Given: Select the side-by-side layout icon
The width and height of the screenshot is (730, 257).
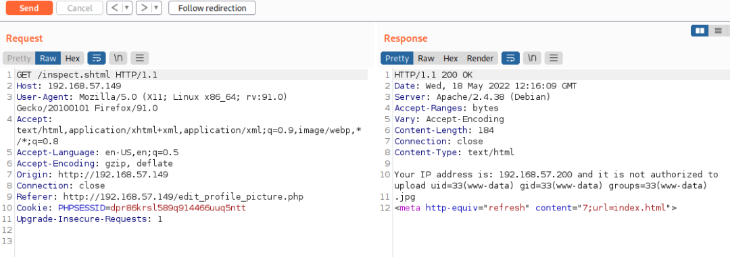Looking at the screenshot, I should click(700, 30).
